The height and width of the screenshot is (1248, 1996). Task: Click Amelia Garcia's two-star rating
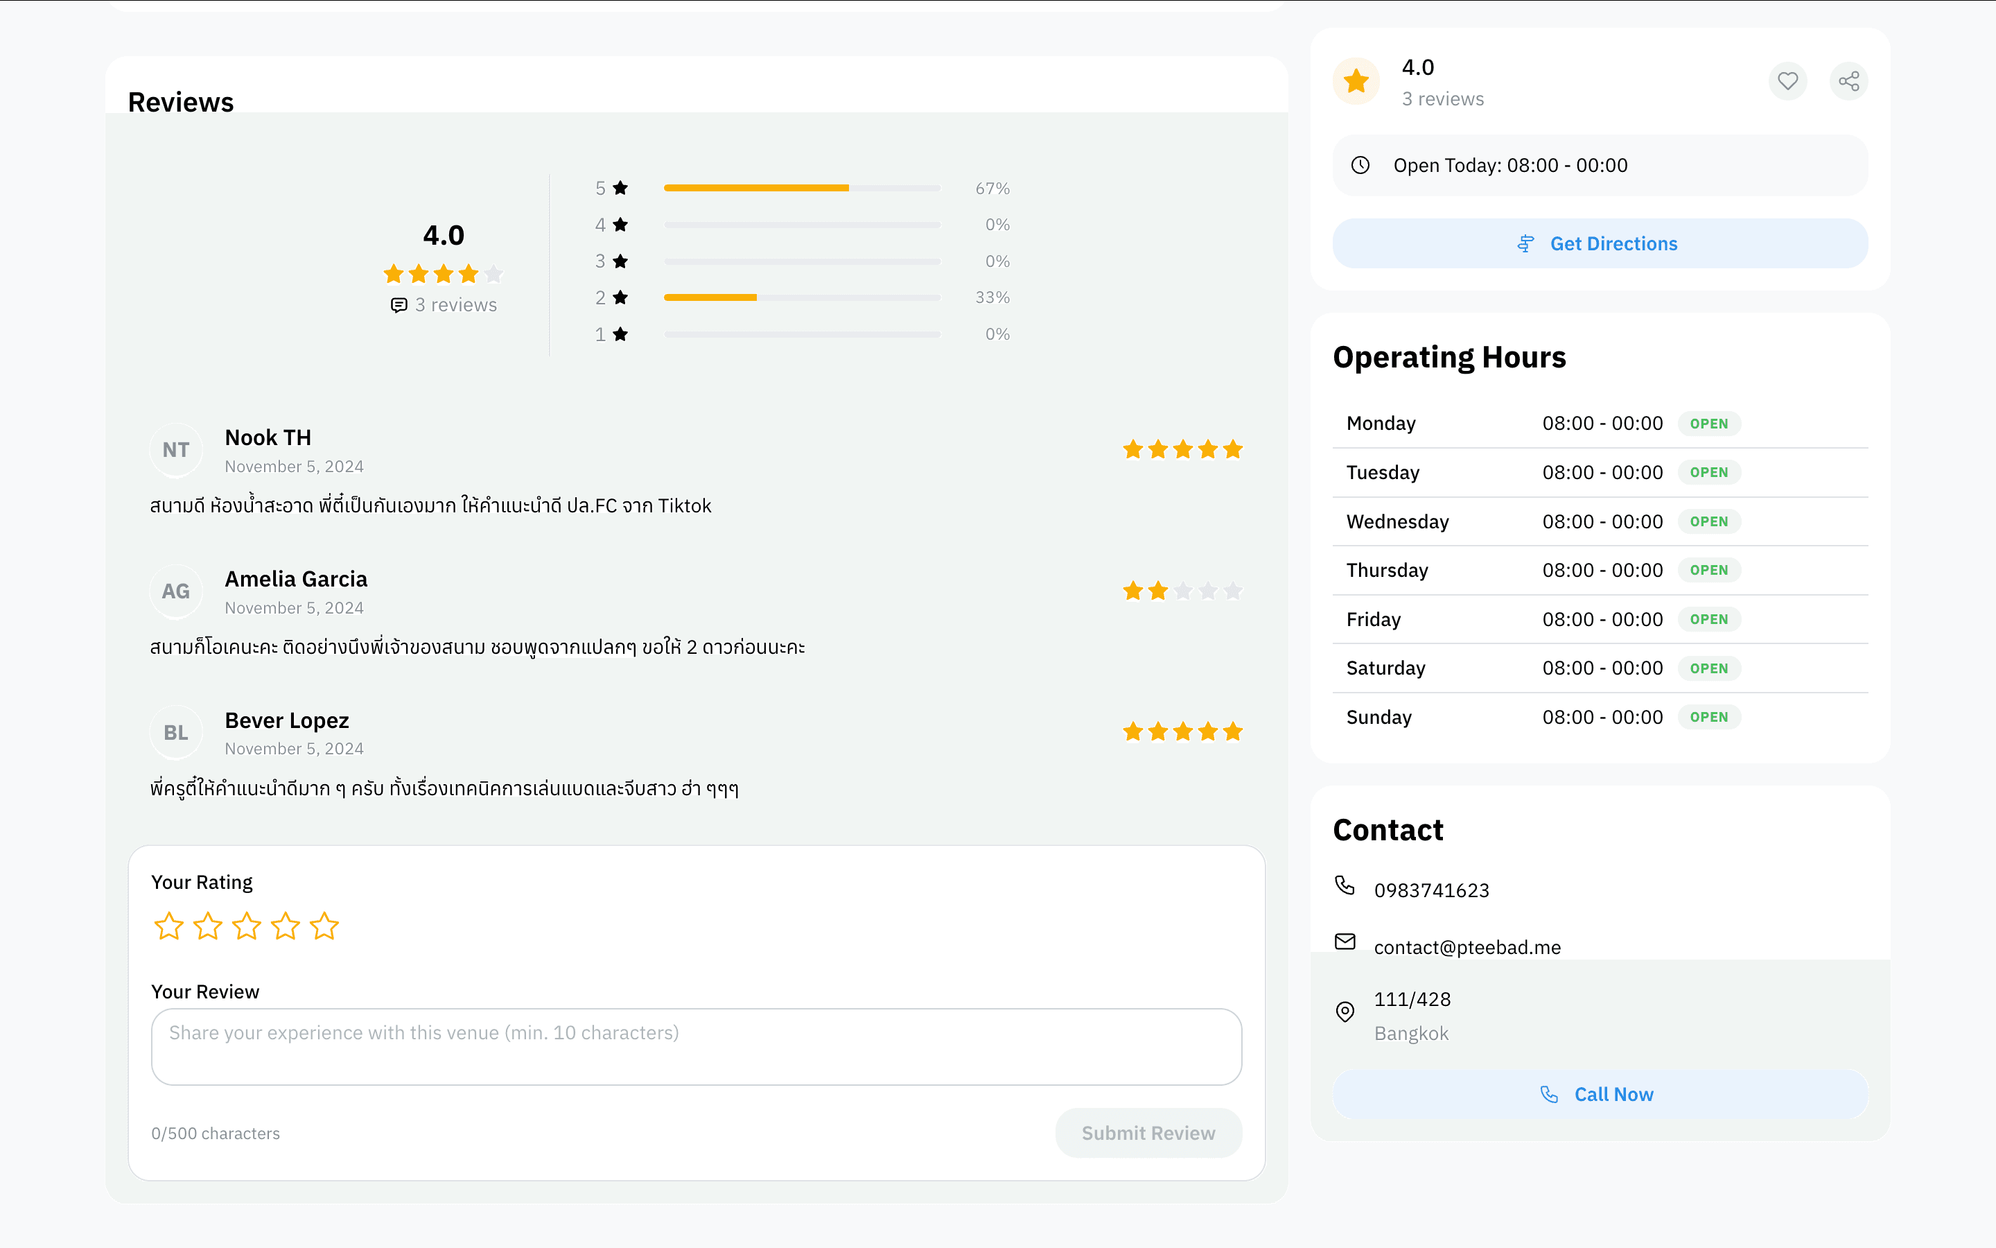point(1182,591)
